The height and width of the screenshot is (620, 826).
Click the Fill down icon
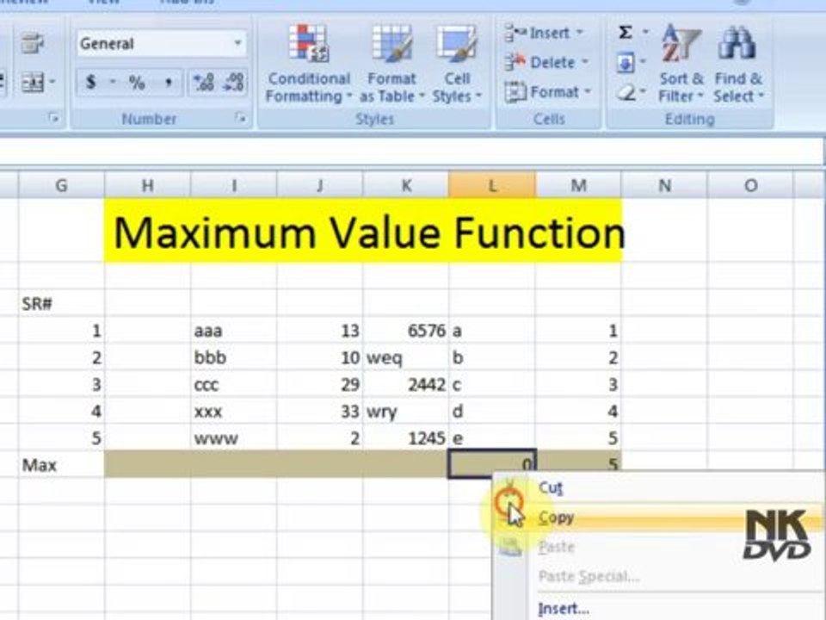[x=626, y=63]
